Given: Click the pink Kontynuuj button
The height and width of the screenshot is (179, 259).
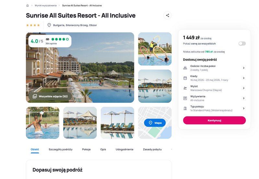Looking at the screenshot, I should [214, 120].
